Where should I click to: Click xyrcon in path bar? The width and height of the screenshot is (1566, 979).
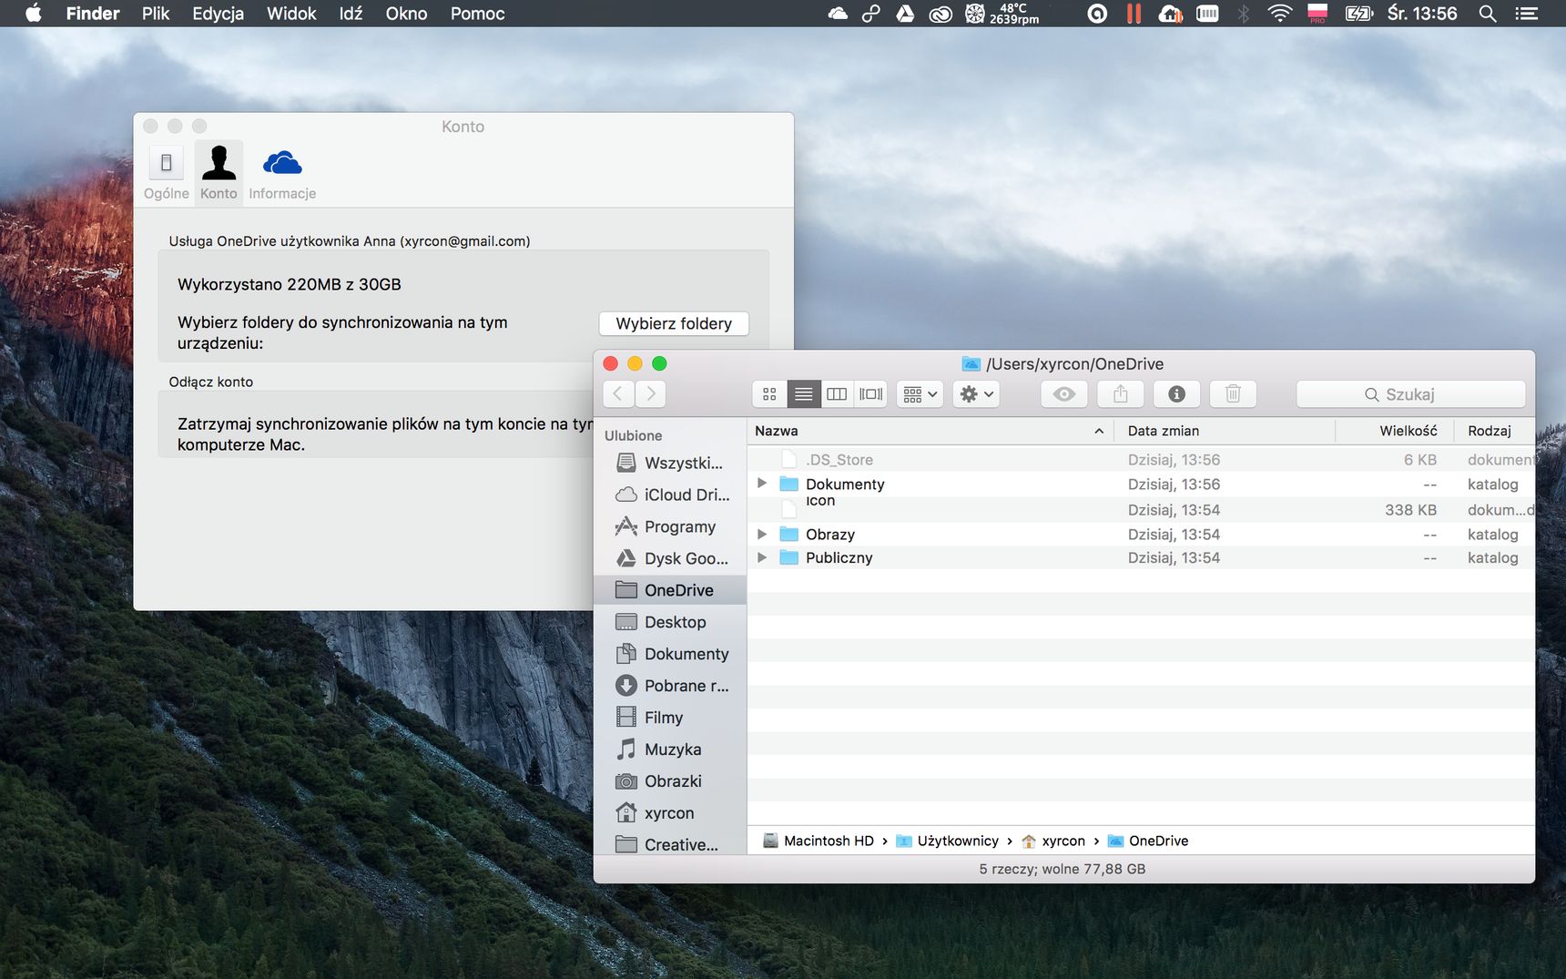click(1053, 841)
